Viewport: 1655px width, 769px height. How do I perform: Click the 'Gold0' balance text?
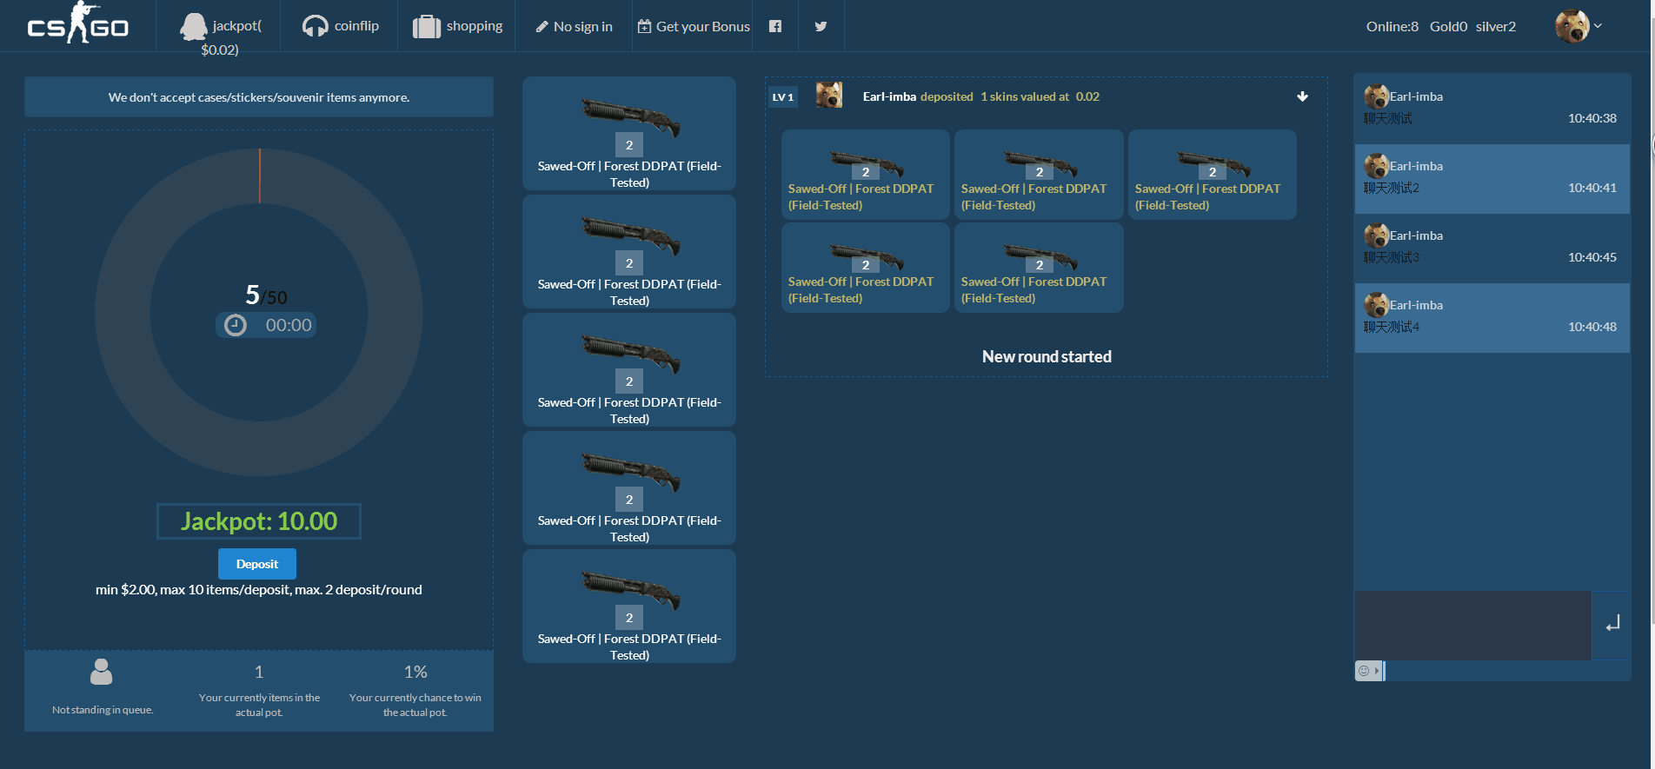click(x=1448, y=27)
